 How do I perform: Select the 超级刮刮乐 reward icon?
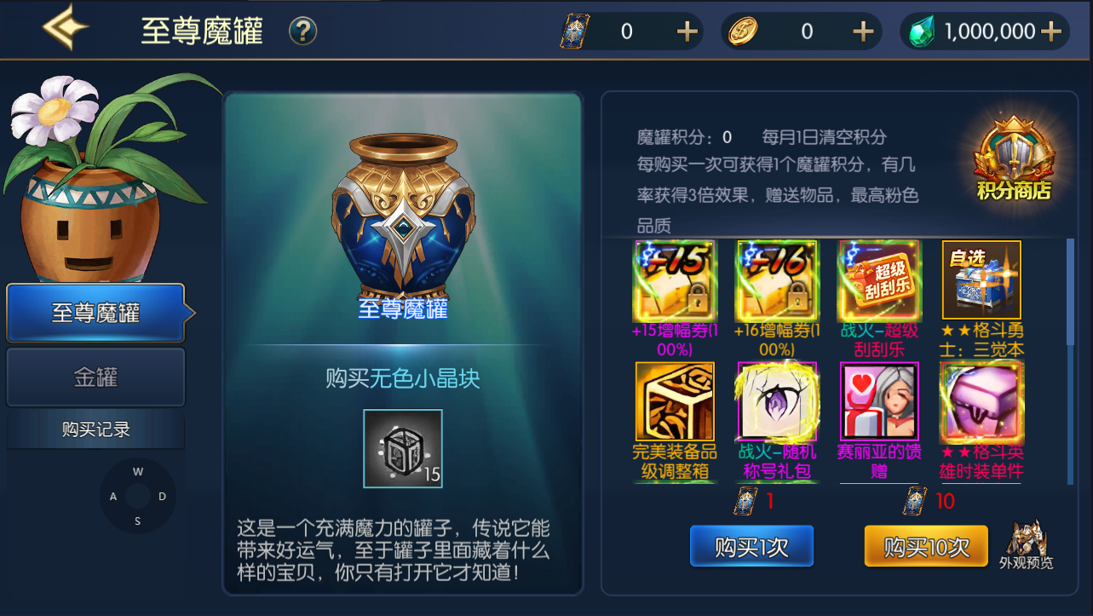879,280
